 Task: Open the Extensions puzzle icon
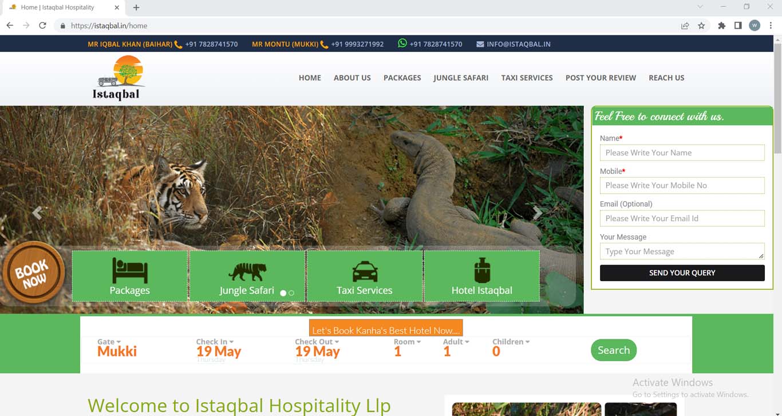coord(722,26)
